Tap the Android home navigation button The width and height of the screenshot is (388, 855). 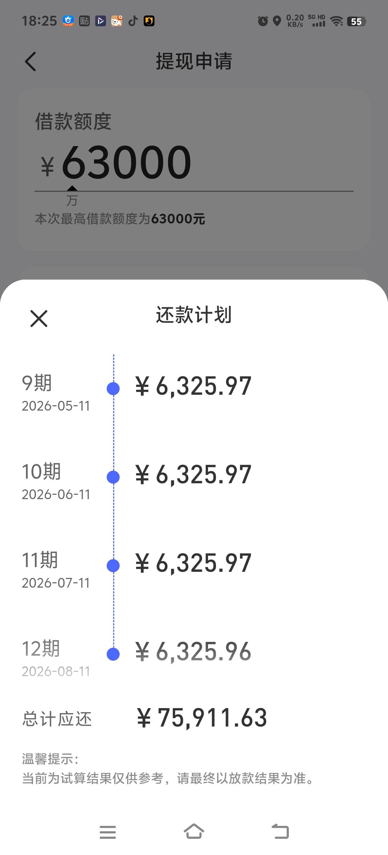point(194,831)
